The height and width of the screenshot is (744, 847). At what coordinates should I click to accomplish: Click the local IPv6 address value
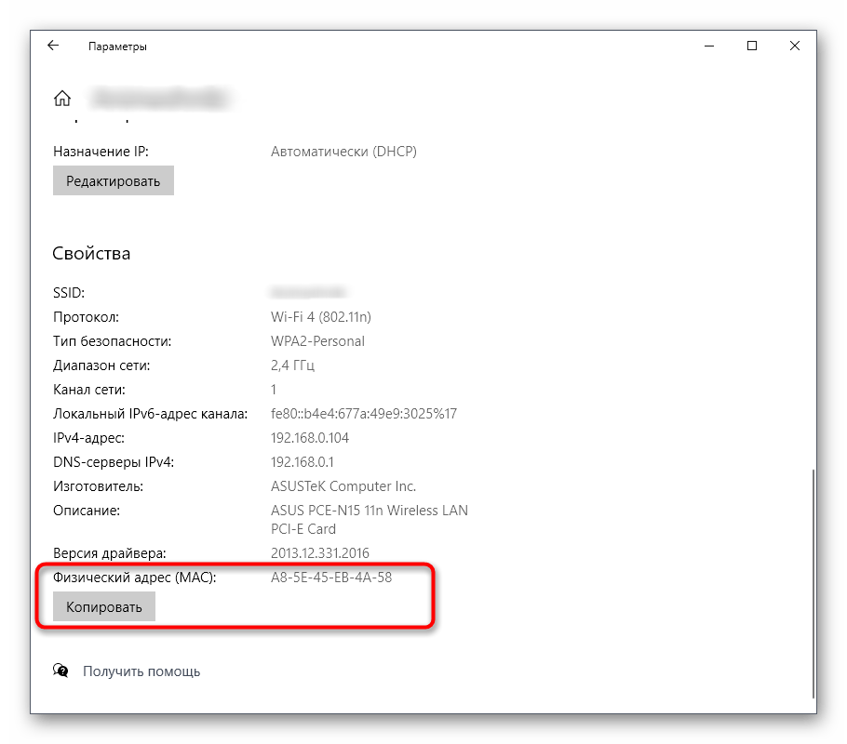point(364,414)
